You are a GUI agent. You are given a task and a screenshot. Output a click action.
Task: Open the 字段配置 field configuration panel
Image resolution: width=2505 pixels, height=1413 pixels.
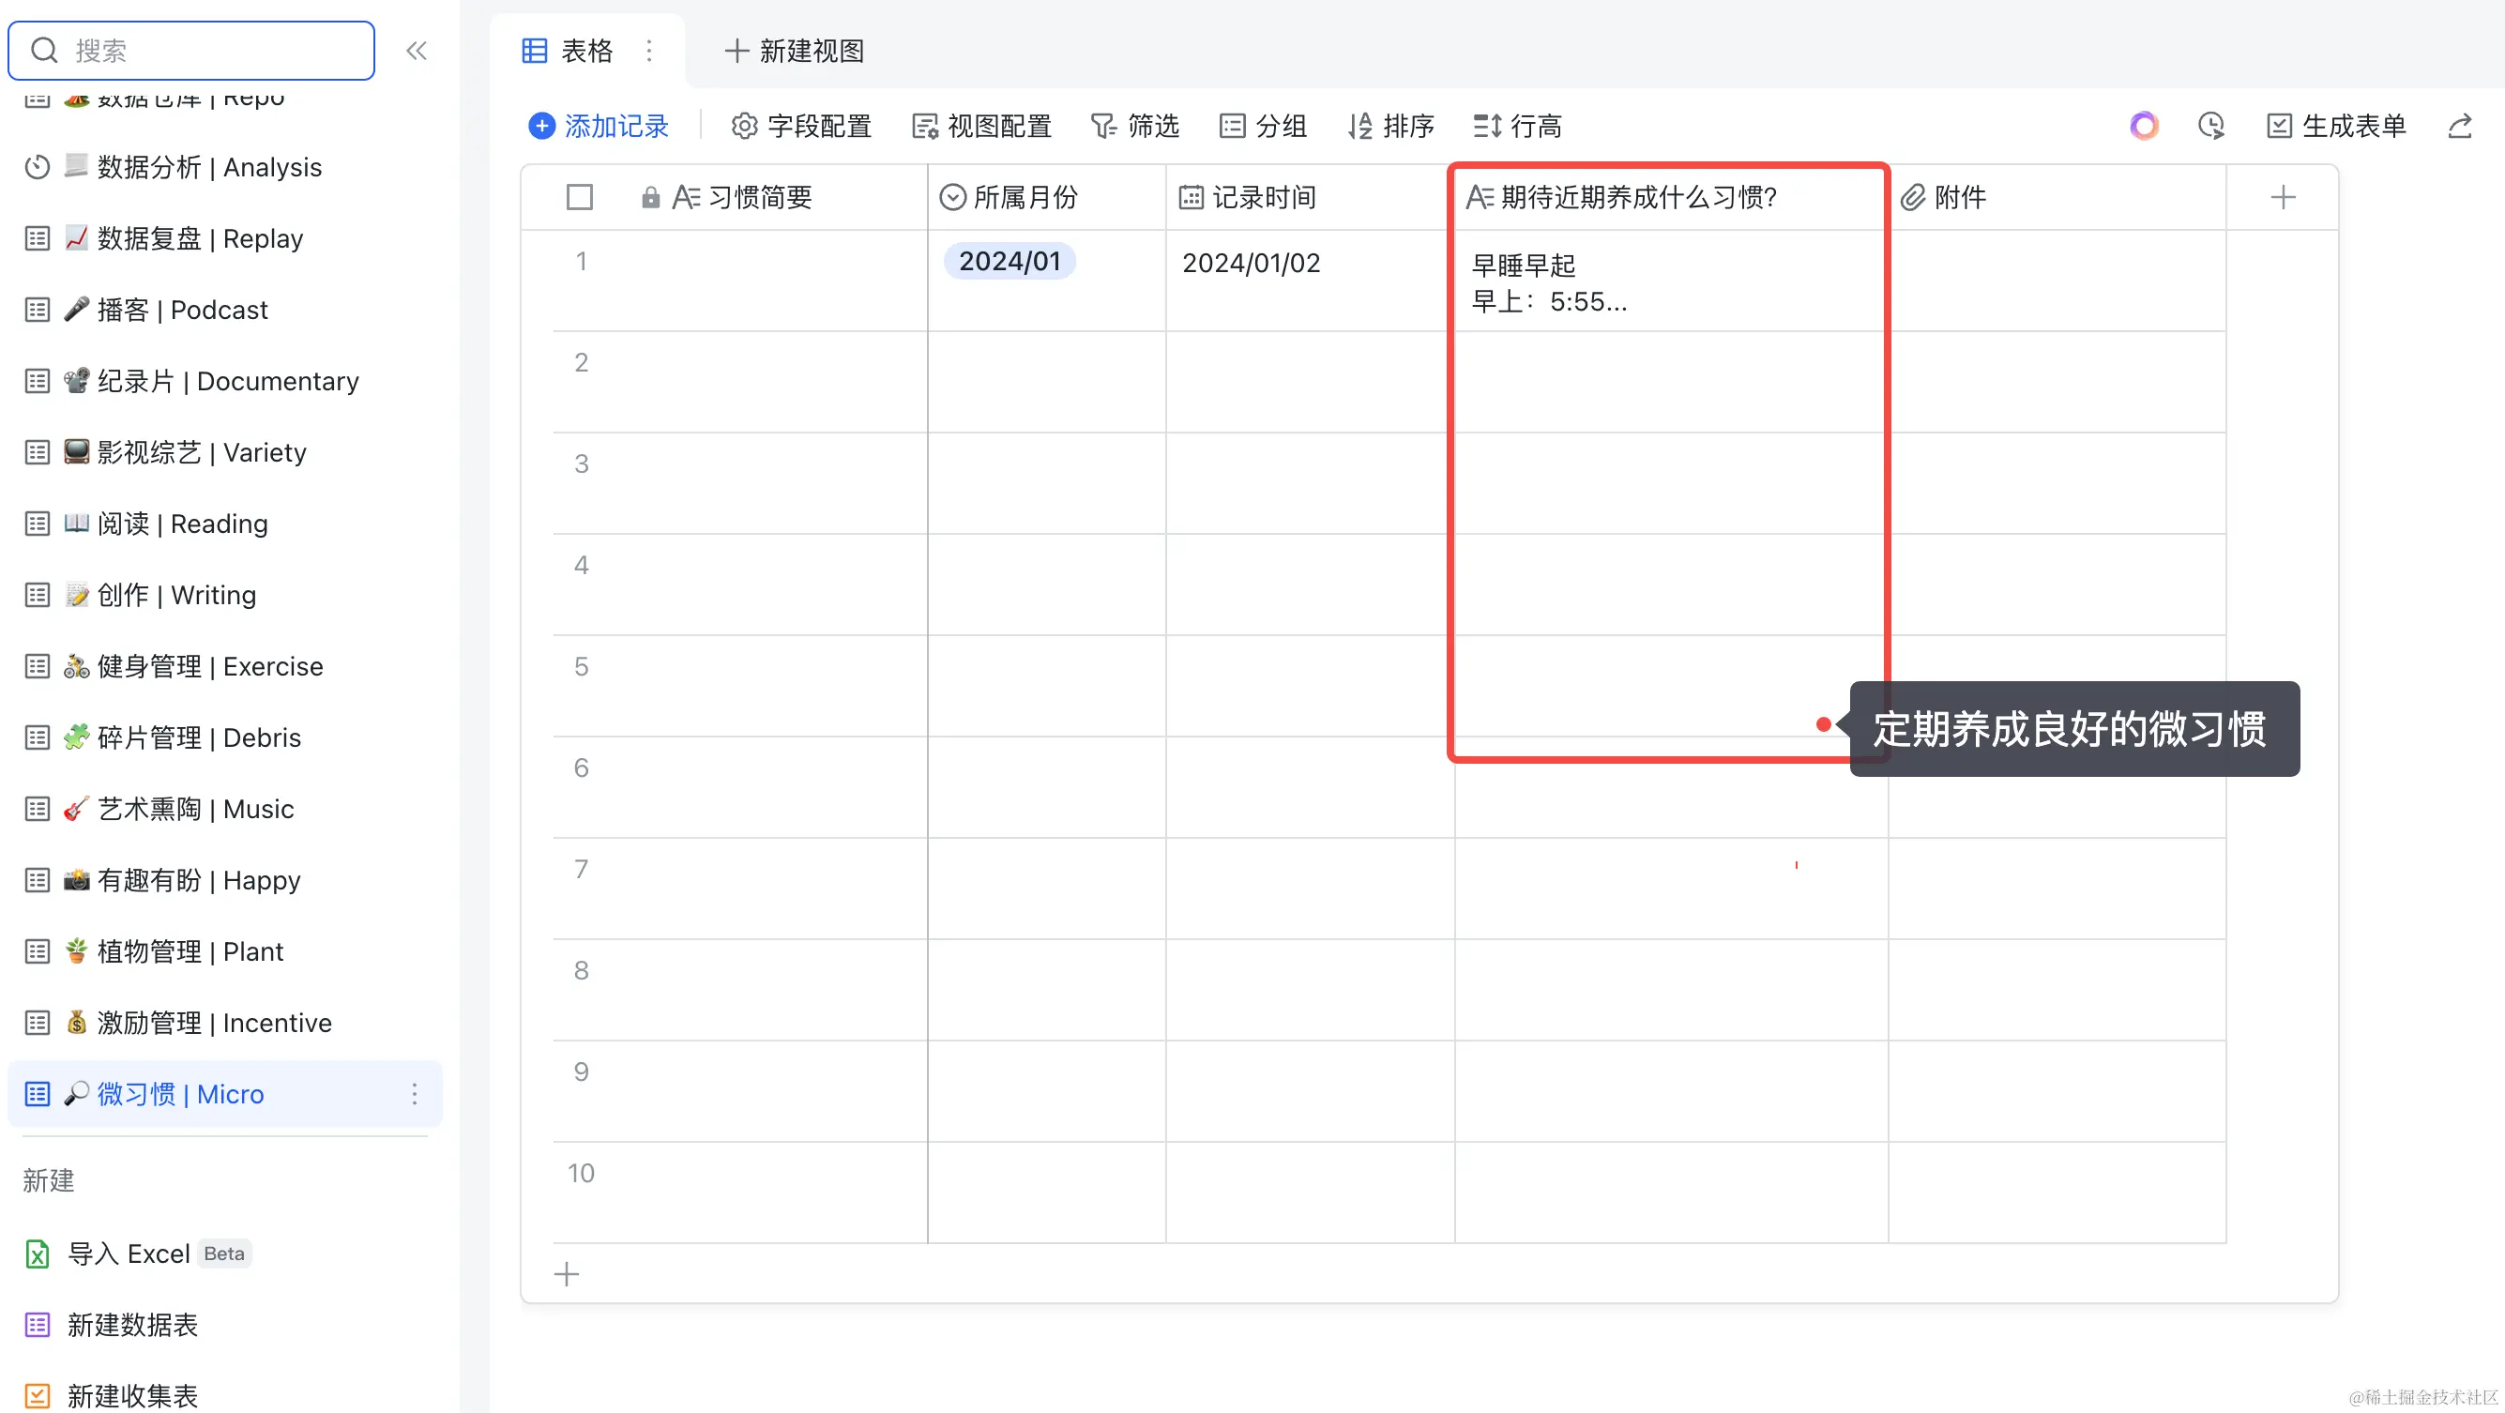[801, 126]
